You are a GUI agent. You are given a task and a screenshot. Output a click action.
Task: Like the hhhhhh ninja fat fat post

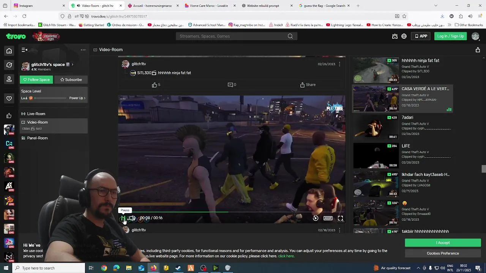[x=156, y=85]
